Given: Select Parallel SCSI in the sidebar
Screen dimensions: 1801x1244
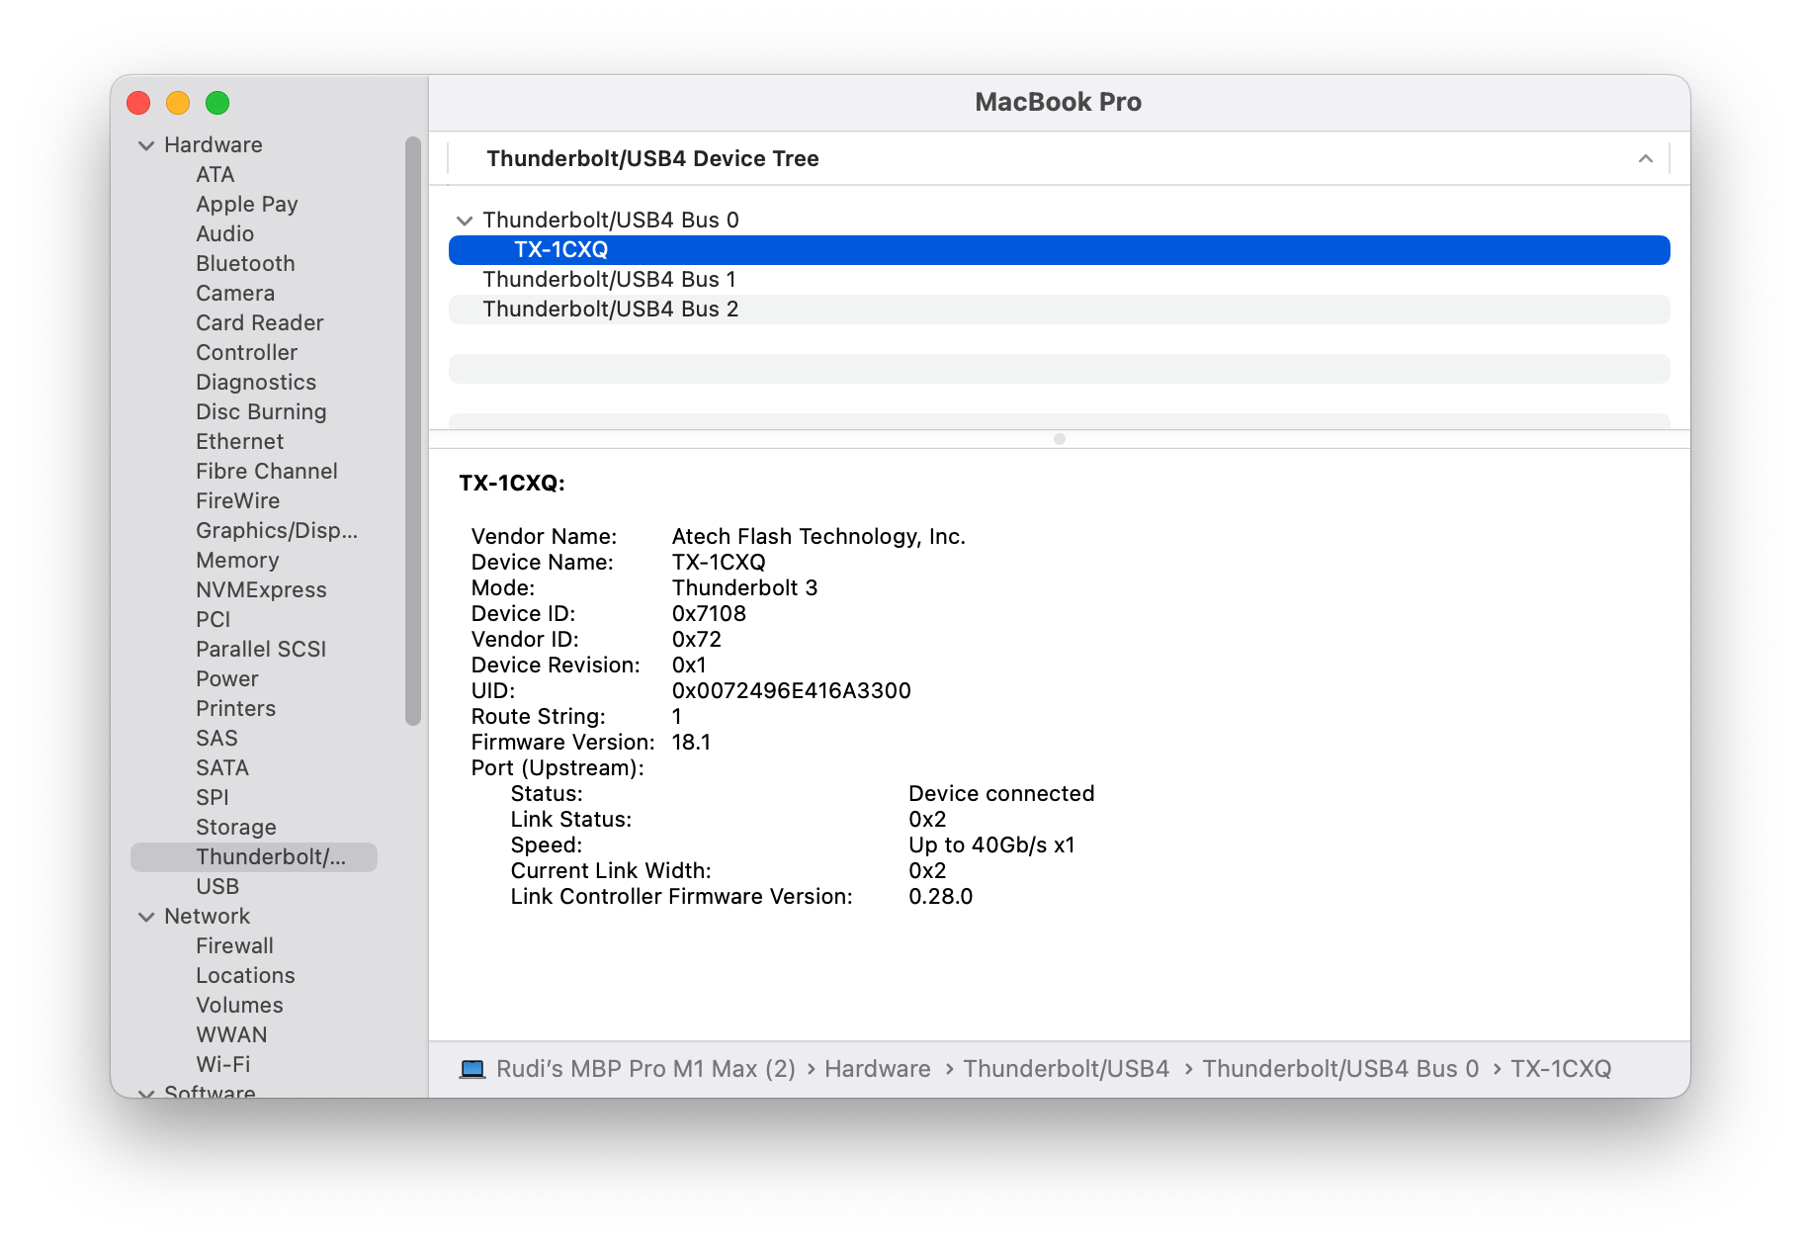Looking at the screenshot, I should pyautogui.click(x=261, y=650).
